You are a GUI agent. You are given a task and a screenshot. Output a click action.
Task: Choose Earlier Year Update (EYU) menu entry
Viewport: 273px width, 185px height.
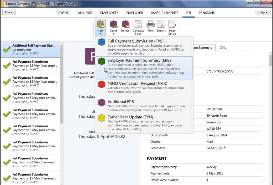click(x=144, y=123)
